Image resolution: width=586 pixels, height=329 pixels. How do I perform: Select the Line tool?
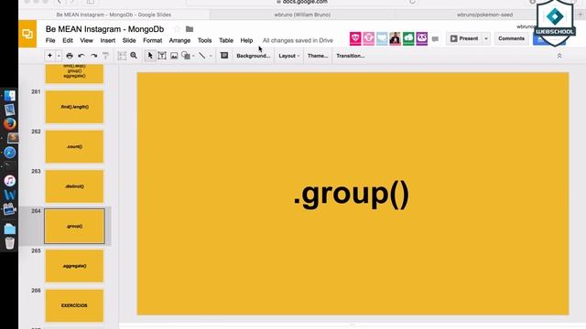click(x=201, y=56)
